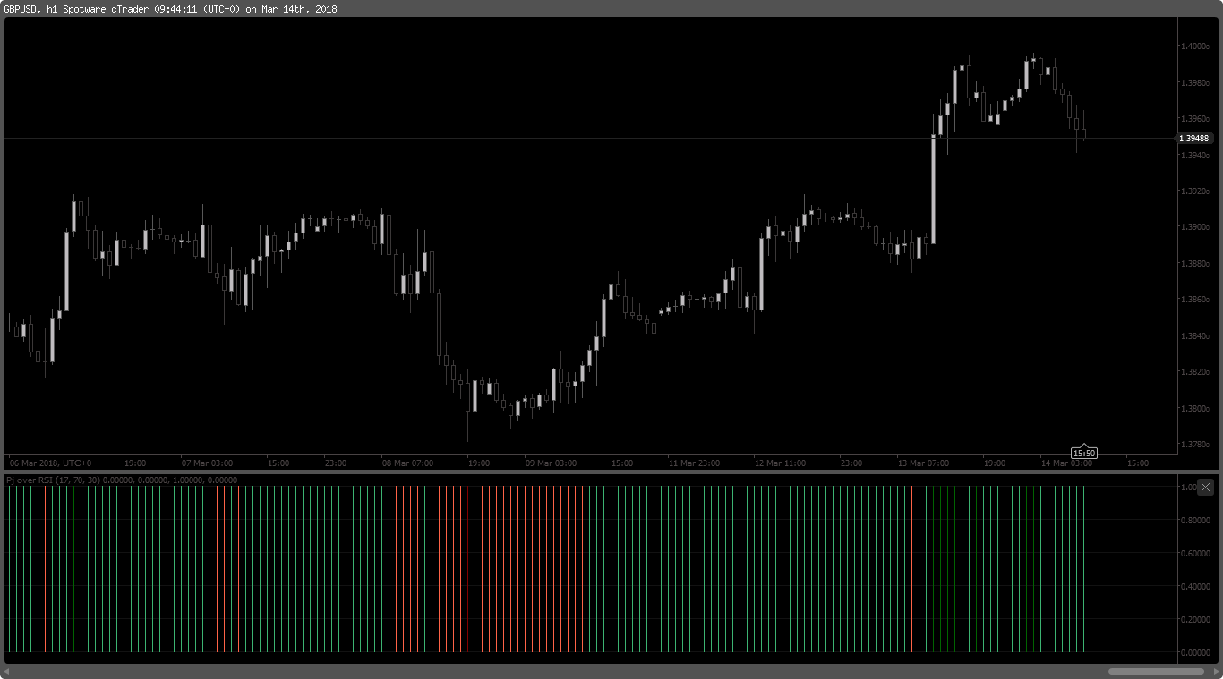
Task: Click the 0.60000 indicator scale label
Action: coord(1194,554)
